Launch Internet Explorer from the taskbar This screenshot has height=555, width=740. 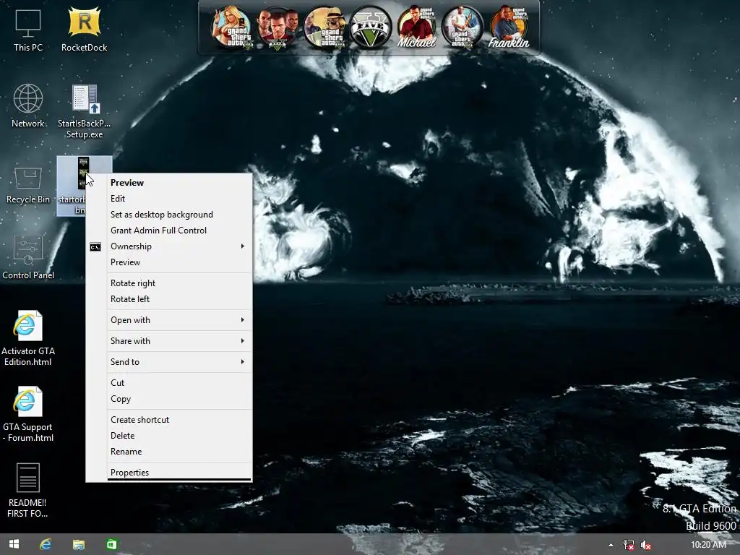click(46, 544)
